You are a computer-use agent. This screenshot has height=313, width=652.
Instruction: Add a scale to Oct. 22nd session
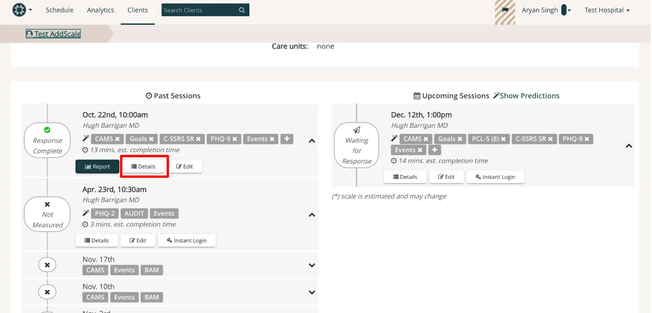[x=287, y=139]
